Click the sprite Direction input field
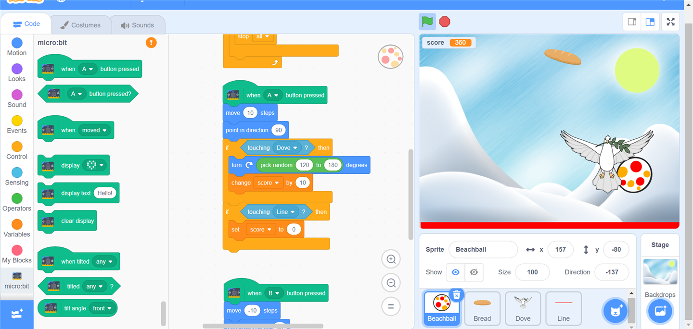The height and width of the screenshot is (329, 693). 611,272
